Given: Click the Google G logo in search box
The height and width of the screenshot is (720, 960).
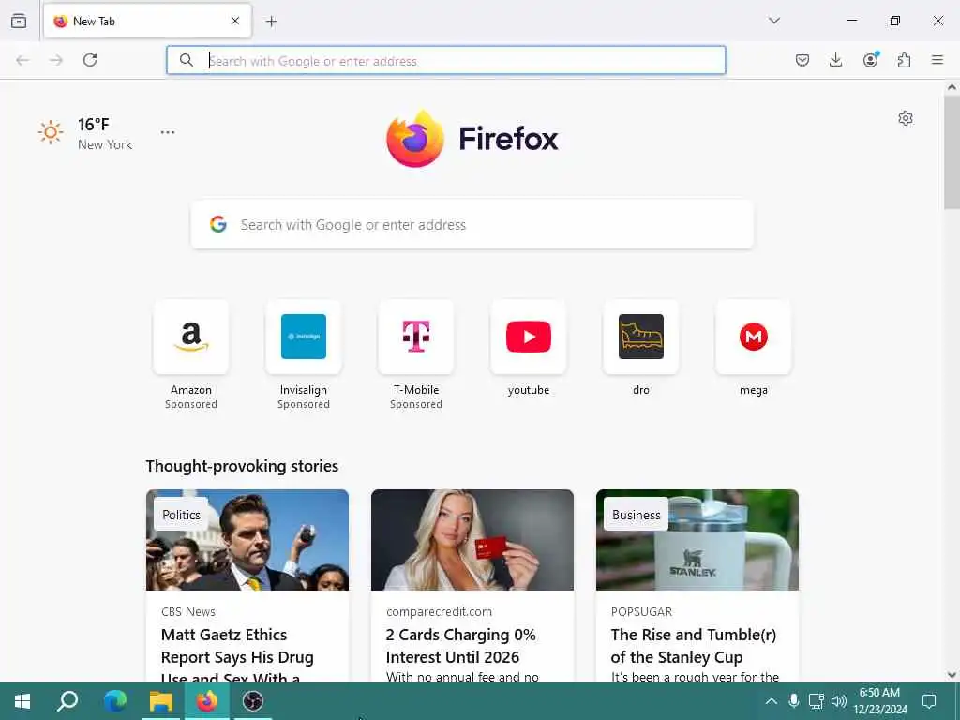Looking at the screenshot, I should click(218, 224).
